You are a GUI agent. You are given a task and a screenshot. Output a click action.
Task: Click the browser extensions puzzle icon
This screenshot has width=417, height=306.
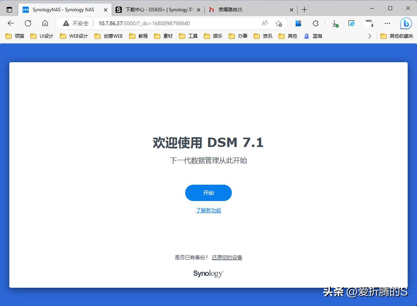pyautogui.click(x=315, y=23)
